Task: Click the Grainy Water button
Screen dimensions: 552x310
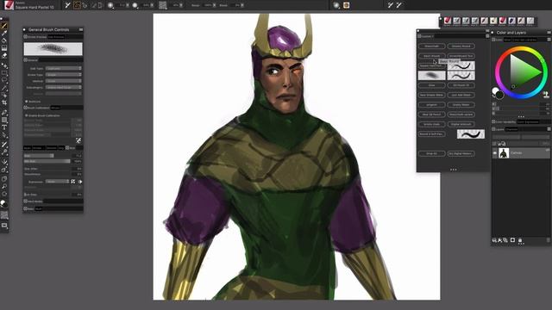Action: tap(461, 105)
